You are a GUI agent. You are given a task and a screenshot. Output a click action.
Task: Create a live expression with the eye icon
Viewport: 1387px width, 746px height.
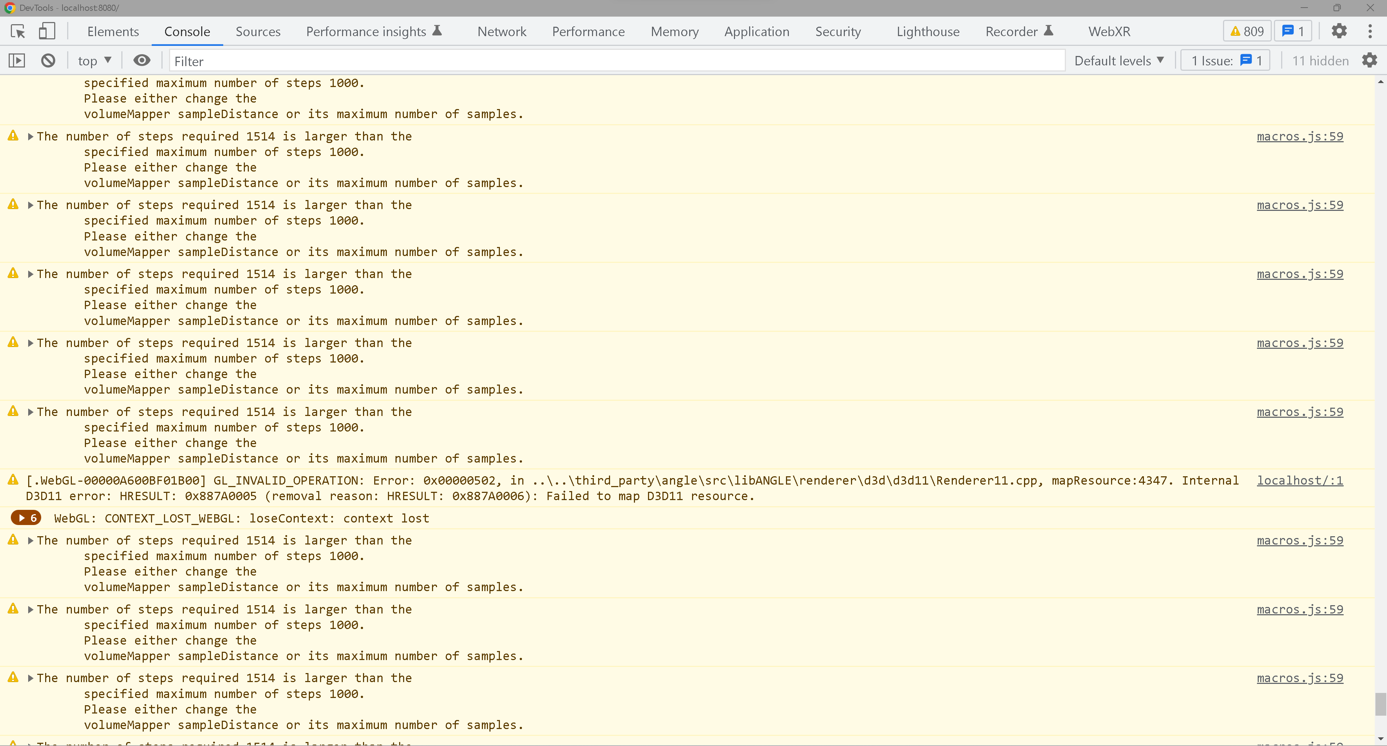[141, 60]
